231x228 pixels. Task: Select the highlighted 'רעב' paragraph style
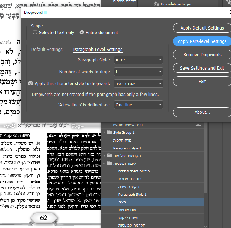click(152, 202)
